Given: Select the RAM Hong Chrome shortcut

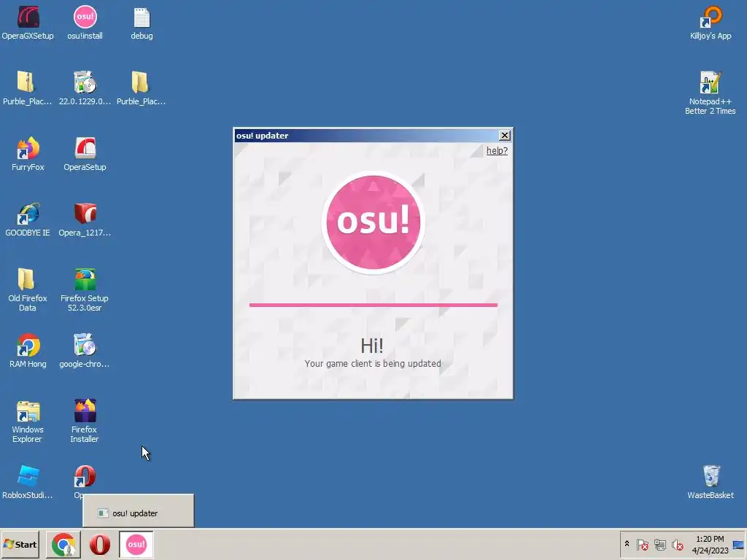Looking at the screenshot, I should coord(28,351).
